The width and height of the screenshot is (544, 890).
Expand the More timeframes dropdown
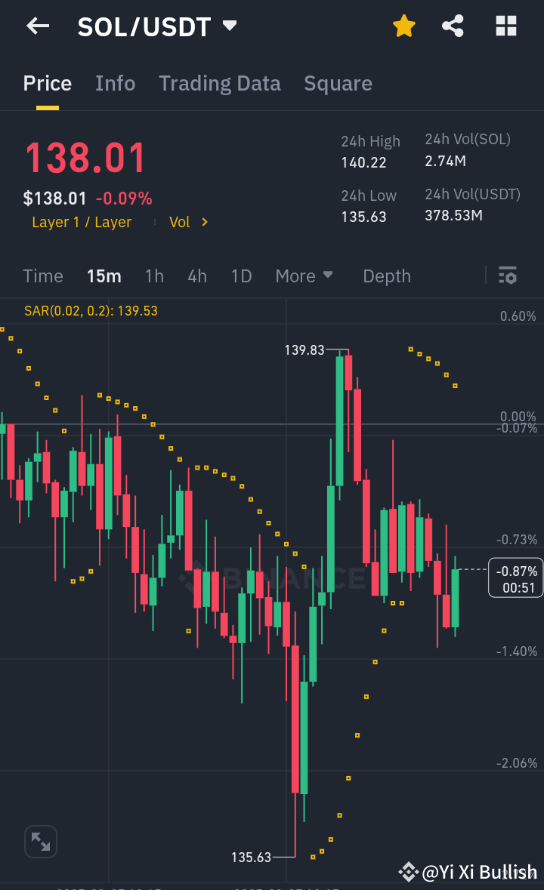pos(304,276)
